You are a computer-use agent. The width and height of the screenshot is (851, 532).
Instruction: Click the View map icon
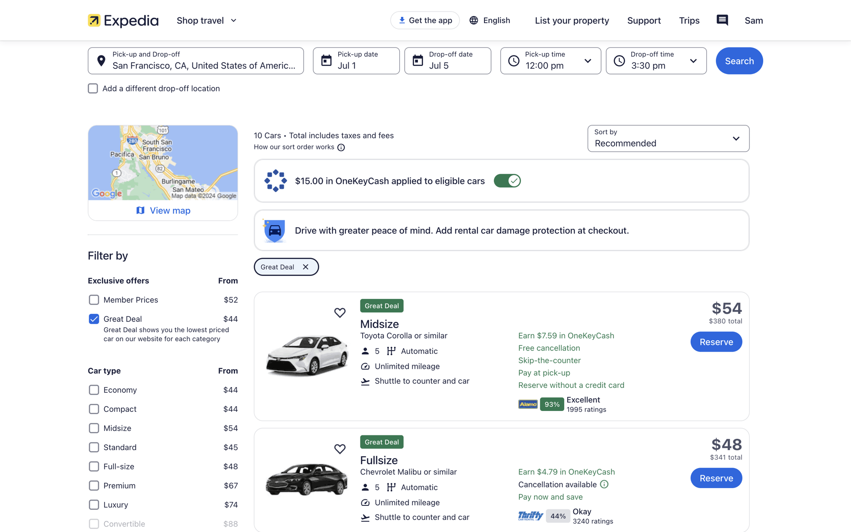tap(140, 210)
